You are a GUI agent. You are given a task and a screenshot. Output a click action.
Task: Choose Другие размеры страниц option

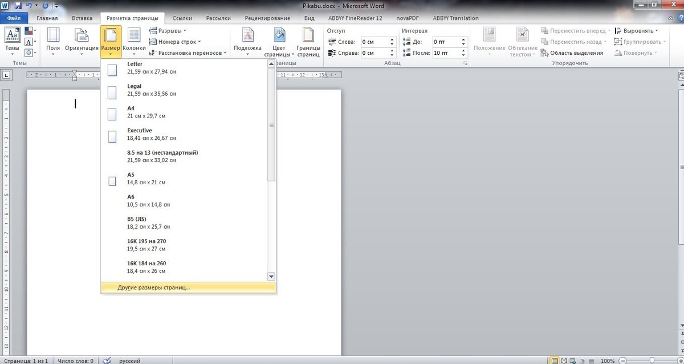[x=188, y=288]
